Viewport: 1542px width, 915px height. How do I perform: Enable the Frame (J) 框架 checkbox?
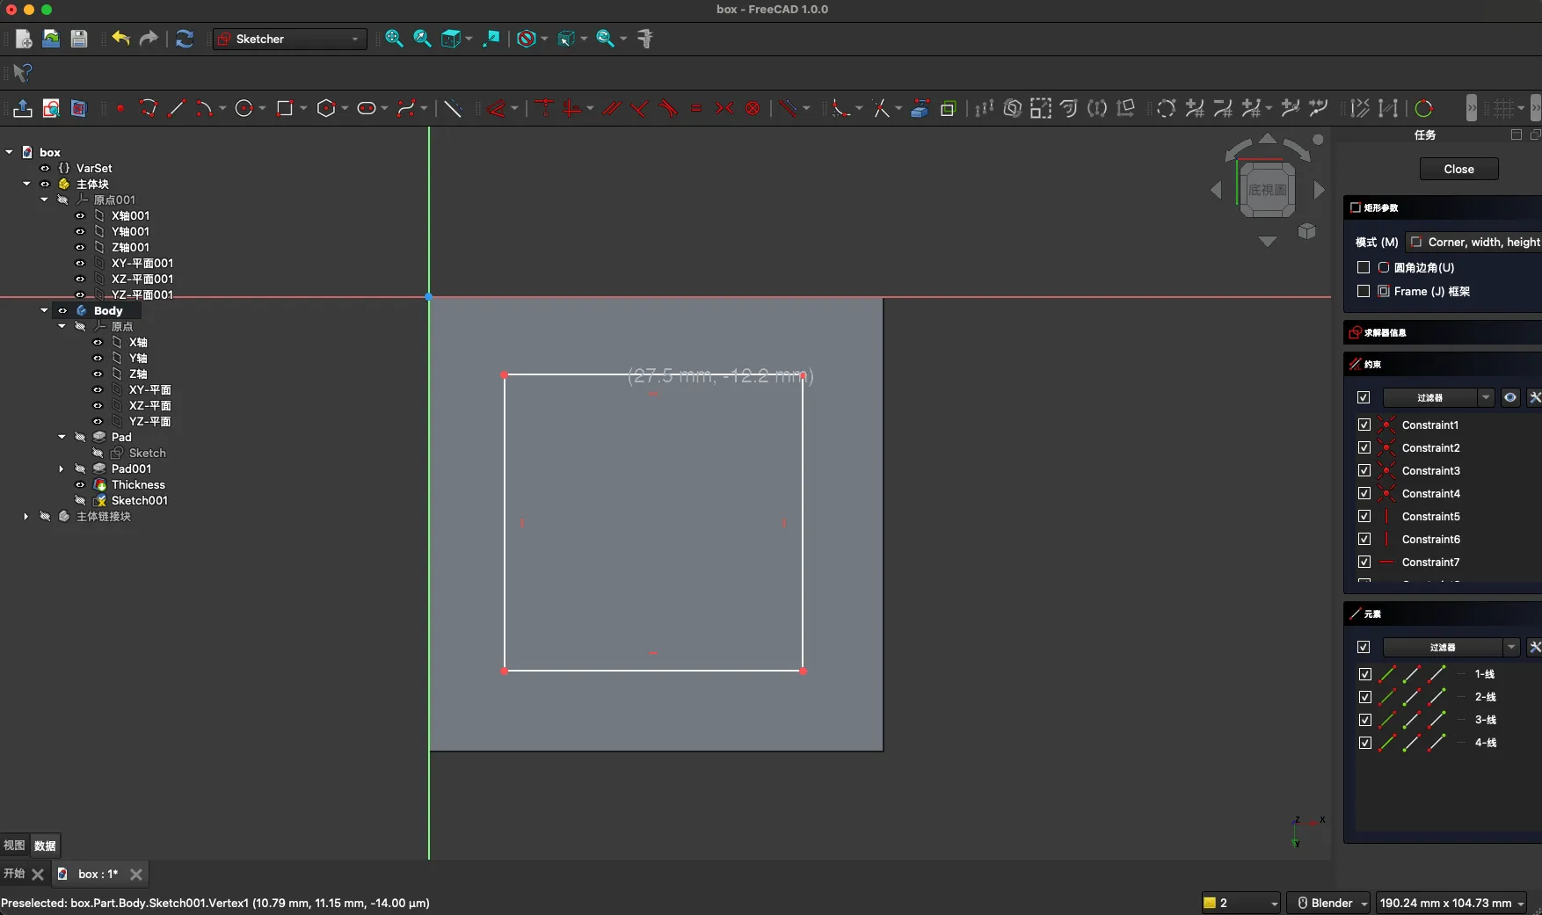tap(1364, 291)
